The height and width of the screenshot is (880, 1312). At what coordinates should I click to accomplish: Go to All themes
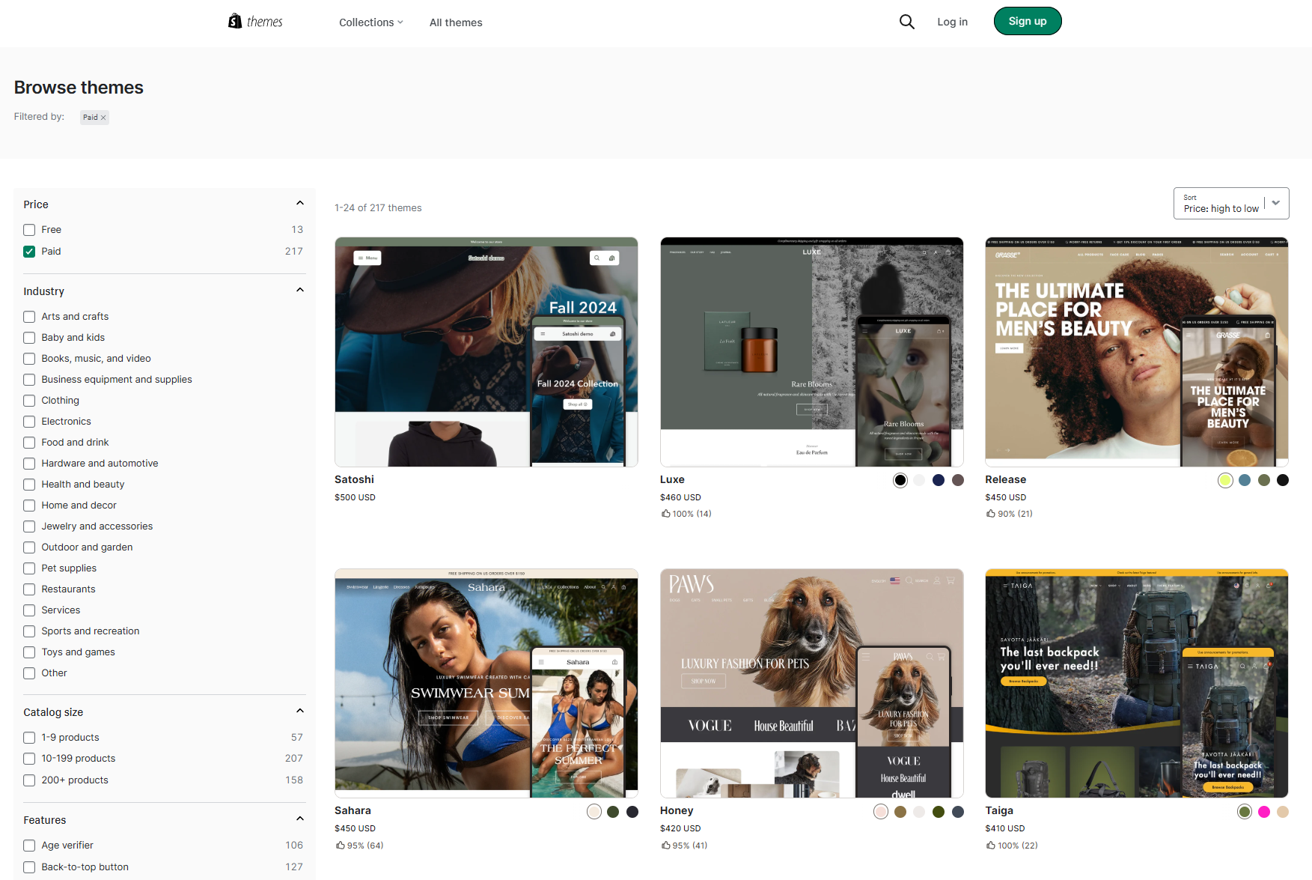click(456, 22)
